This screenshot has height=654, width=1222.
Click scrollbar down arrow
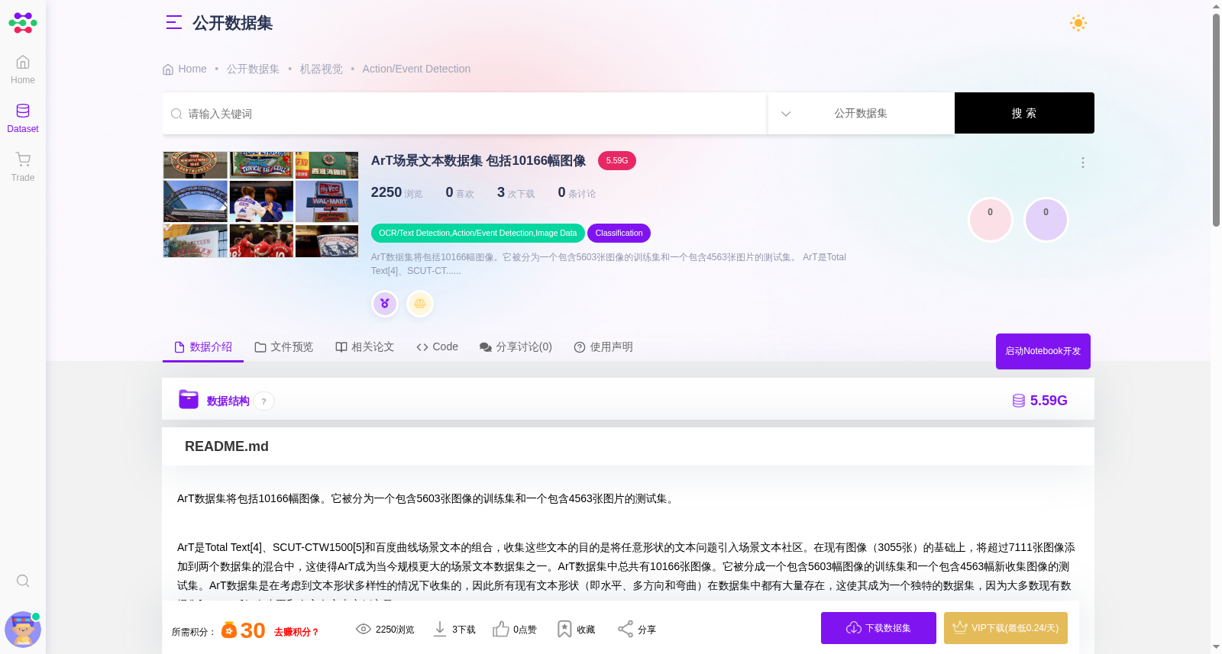[x=1216, y=647]
